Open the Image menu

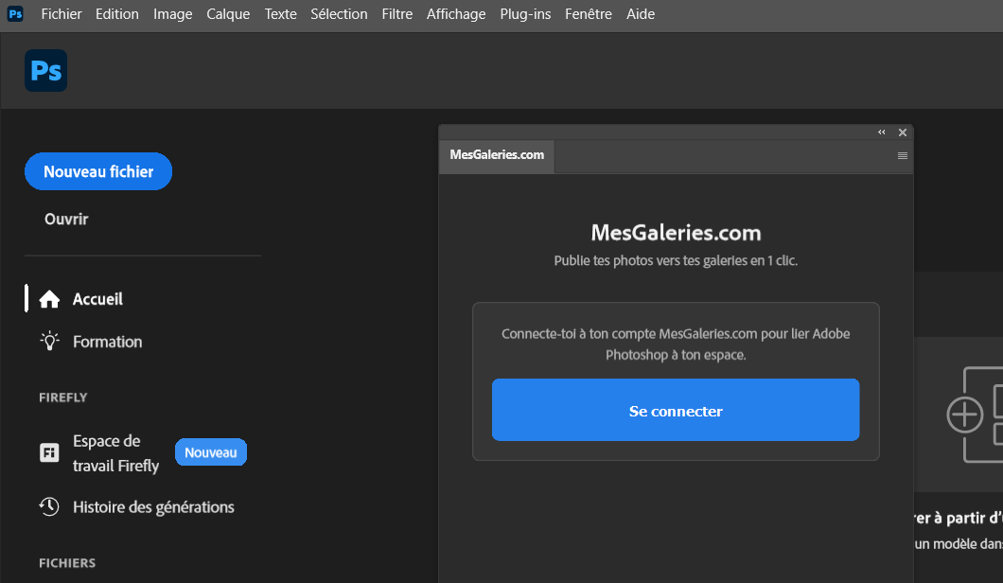(x=173, y=14)
